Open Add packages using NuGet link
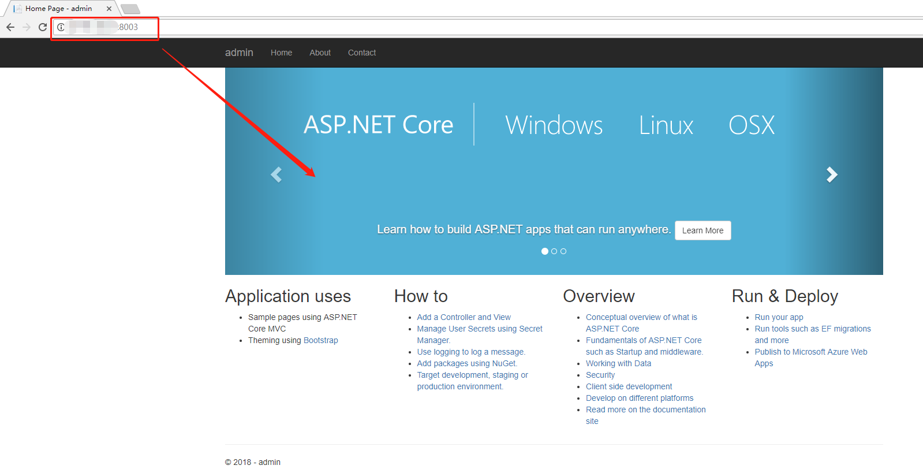923x469 pixels. tap(467, 363)
